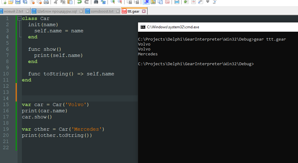298x163 pixels.
Task: Save all open files using the toolbar
Action: (25, 2)
